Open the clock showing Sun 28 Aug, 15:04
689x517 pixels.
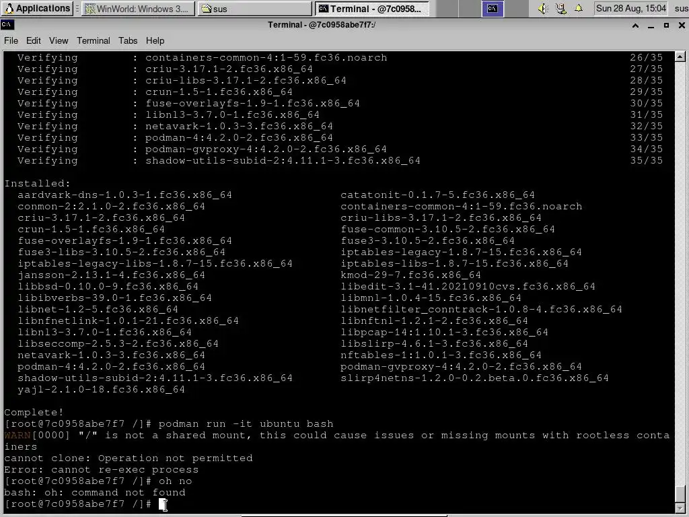point(630,8)
